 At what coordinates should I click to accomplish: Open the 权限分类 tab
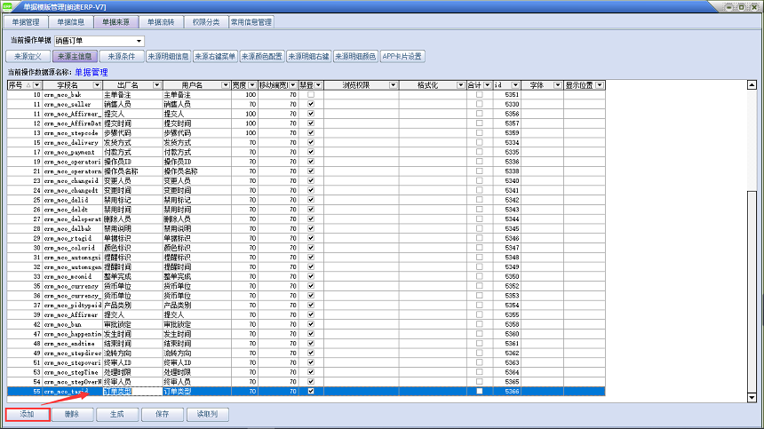coord(205,21)
